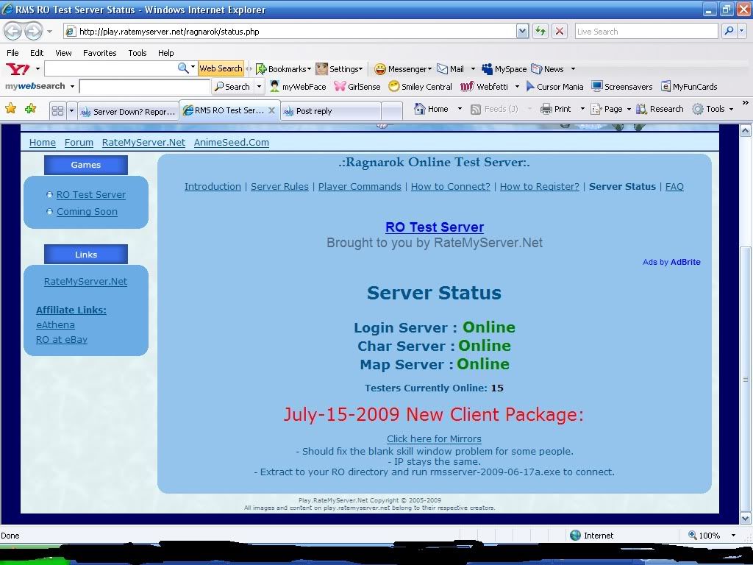Open Yahoo Mail from toolbar
The width and height of the screenshot is (753, 565).
451,69
